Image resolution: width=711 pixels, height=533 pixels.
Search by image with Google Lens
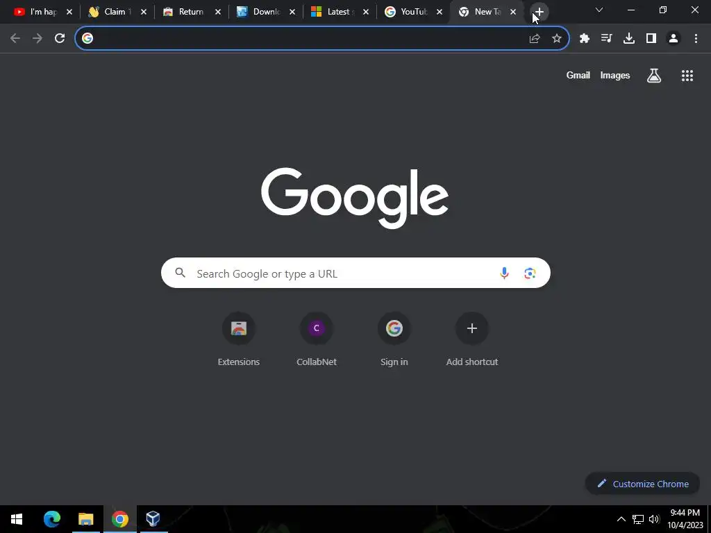pos(530,273)
